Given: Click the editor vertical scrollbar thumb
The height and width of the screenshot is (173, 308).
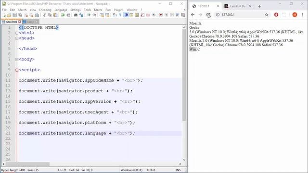Looking at the screenshot, I should pyautogui.click(x=184, y=75).
